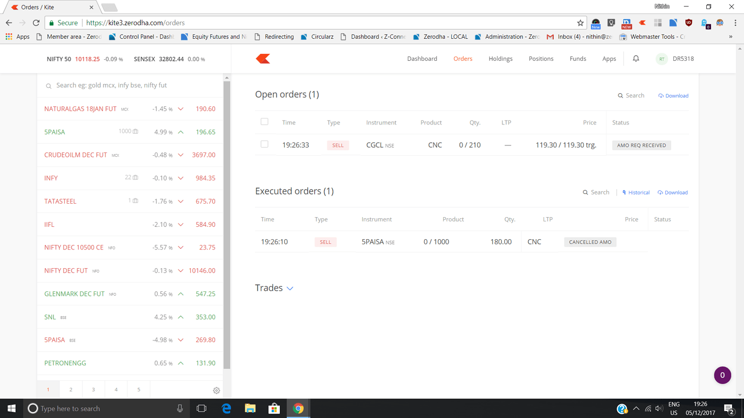Open the volume control in the system tray

click(659, 408)
